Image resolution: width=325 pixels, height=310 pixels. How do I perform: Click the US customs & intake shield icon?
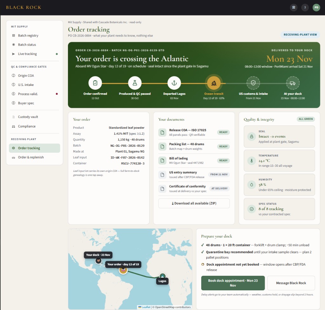tap(253, 83)
